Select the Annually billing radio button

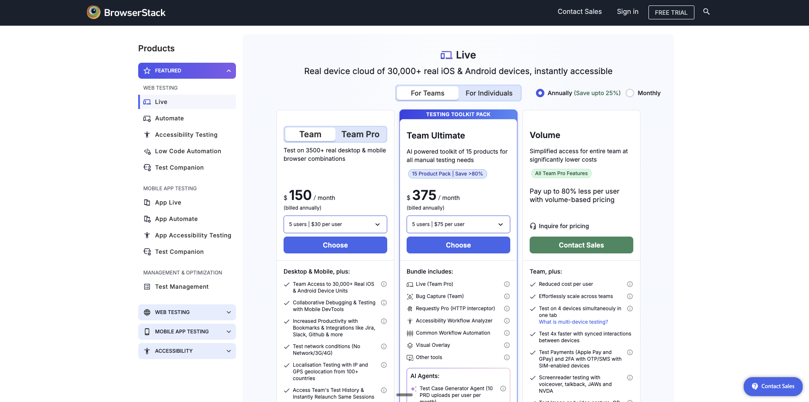[540, 93]
